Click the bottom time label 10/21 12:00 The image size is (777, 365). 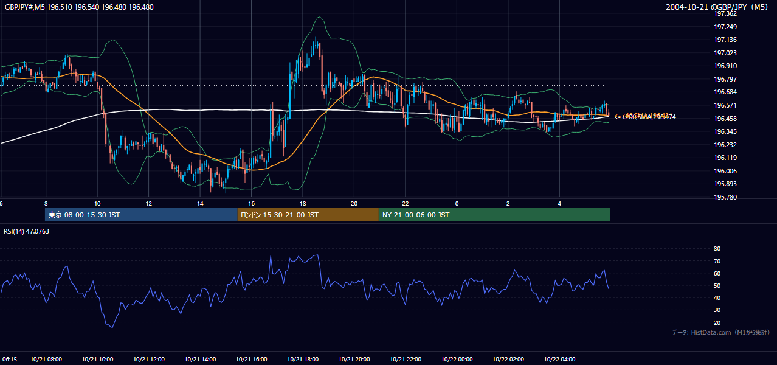tap(149, 360)
